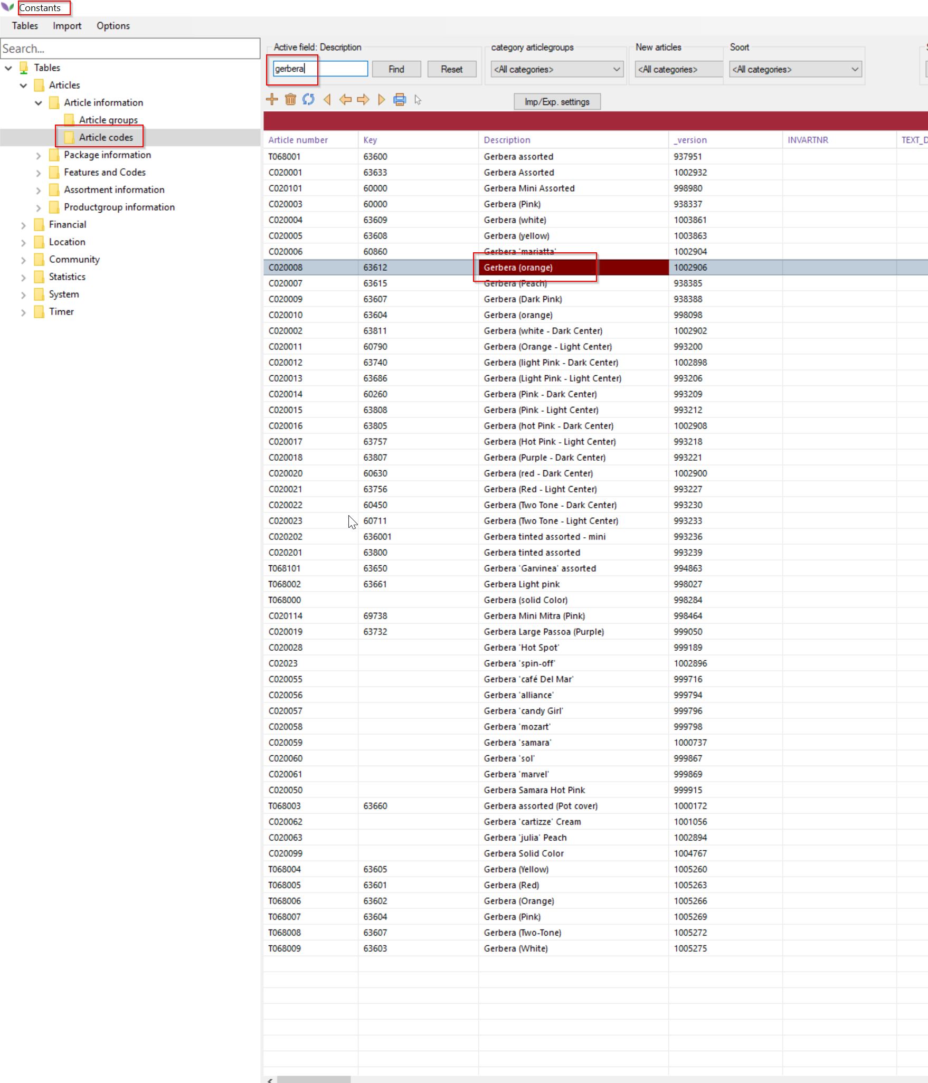This screenshot has height=1083, width=928.
Task: Click the previous record left arrow
Action: pos(345,99)
